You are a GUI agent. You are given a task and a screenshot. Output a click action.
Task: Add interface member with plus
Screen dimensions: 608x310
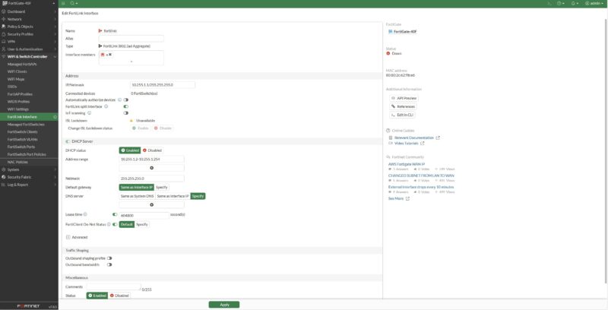click(131, 62)
